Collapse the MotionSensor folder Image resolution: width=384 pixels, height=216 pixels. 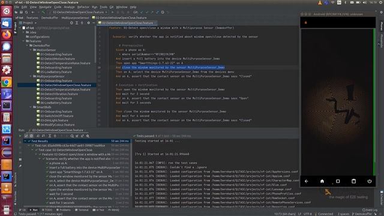[31, 50]
